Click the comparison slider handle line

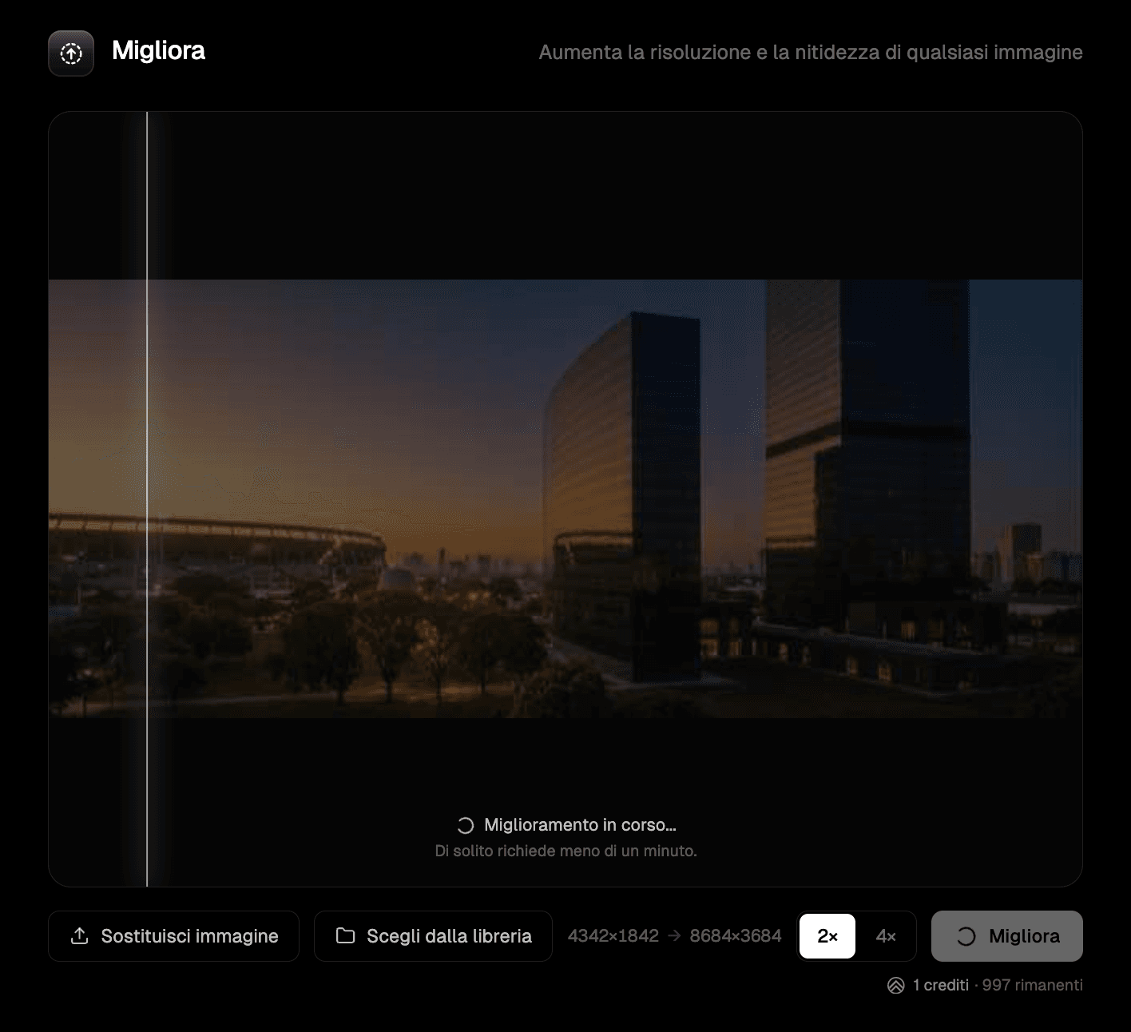[x=147, y=499]
